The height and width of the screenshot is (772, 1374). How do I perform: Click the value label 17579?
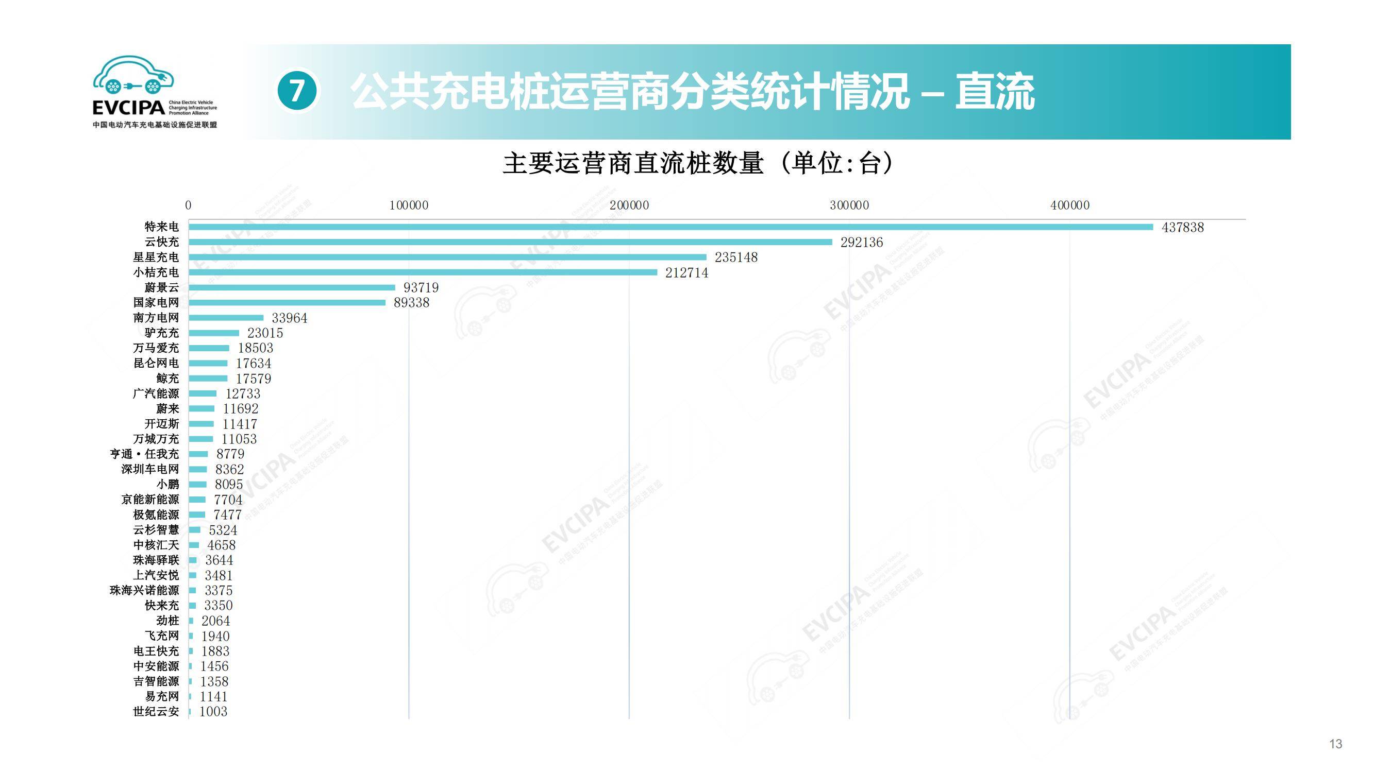tap(254, 379)
